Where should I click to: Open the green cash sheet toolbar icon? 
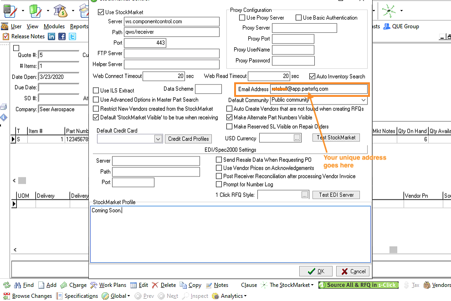click(36, 11)
